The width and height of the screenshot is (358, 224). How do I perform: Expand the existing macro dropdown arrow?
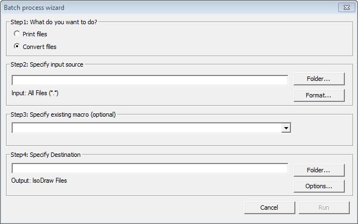pyautogui.click(x=286, y=128)
